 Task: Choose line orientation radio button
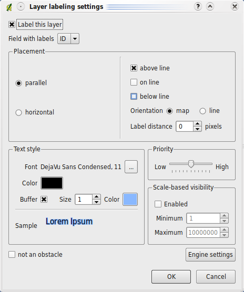tap(202, 111)
